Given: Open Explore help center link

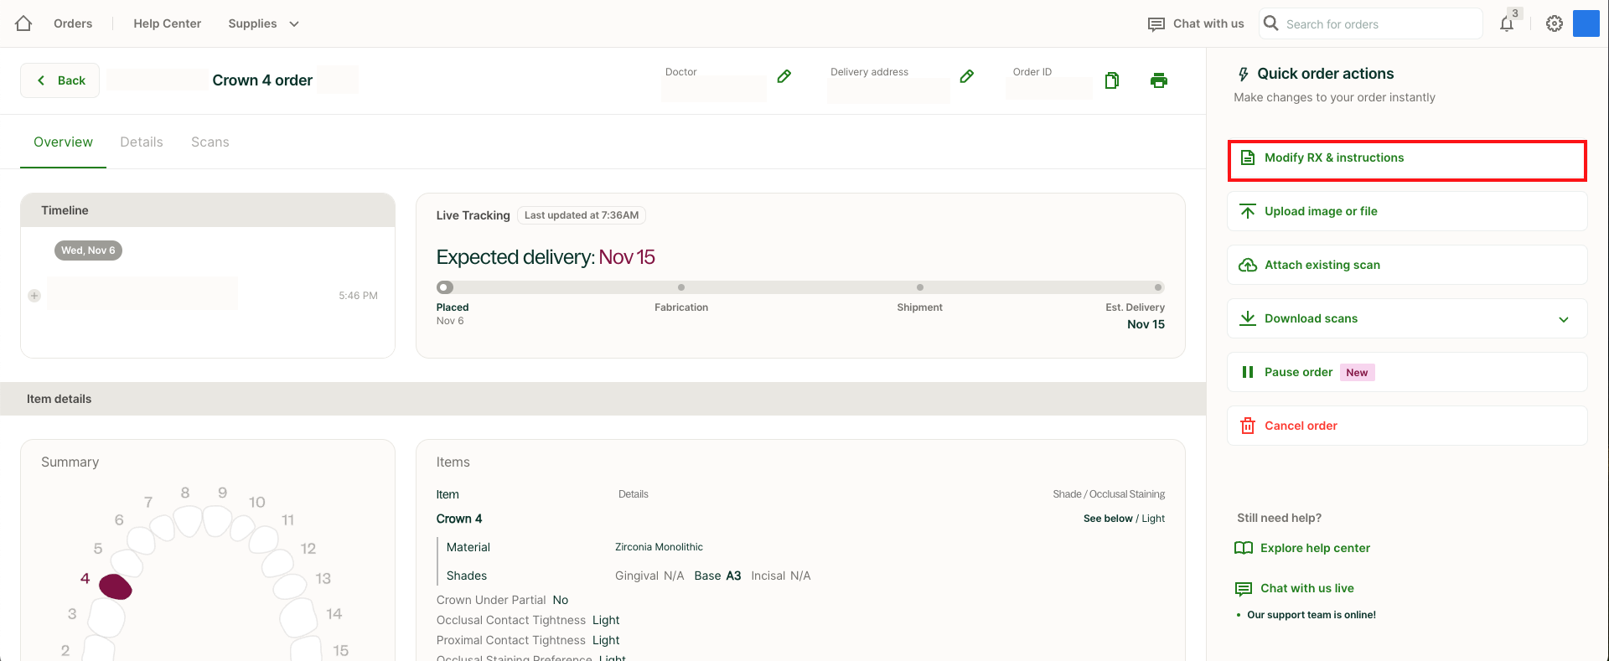Looking at the screenshot, I should pos(1314,548).
